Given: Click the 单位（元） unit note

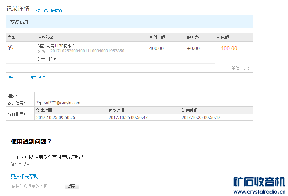Looking at the screenshot, I should 241,68.
